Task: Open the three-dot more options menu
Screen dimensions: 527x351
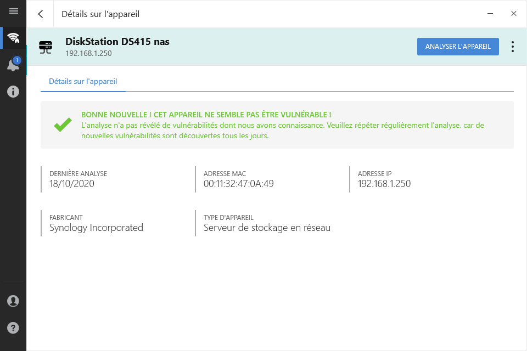Action: (x=513, y=47)
